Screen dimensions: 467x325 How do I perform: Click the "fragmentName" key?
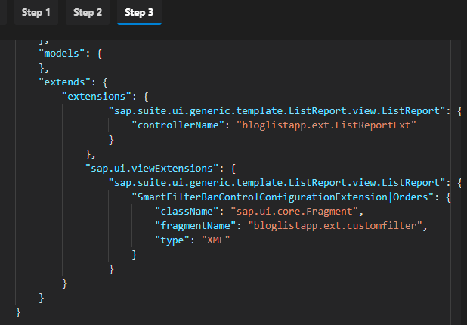pyautogui.click(x=196, y=226)
